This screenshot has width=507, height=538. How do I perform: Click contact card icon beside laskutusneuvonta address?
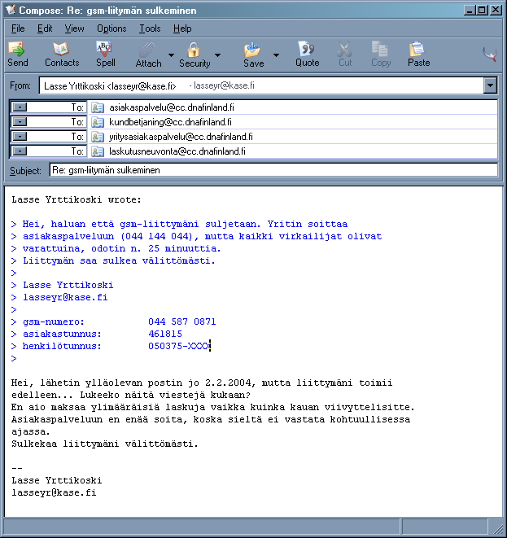[98, 151]
